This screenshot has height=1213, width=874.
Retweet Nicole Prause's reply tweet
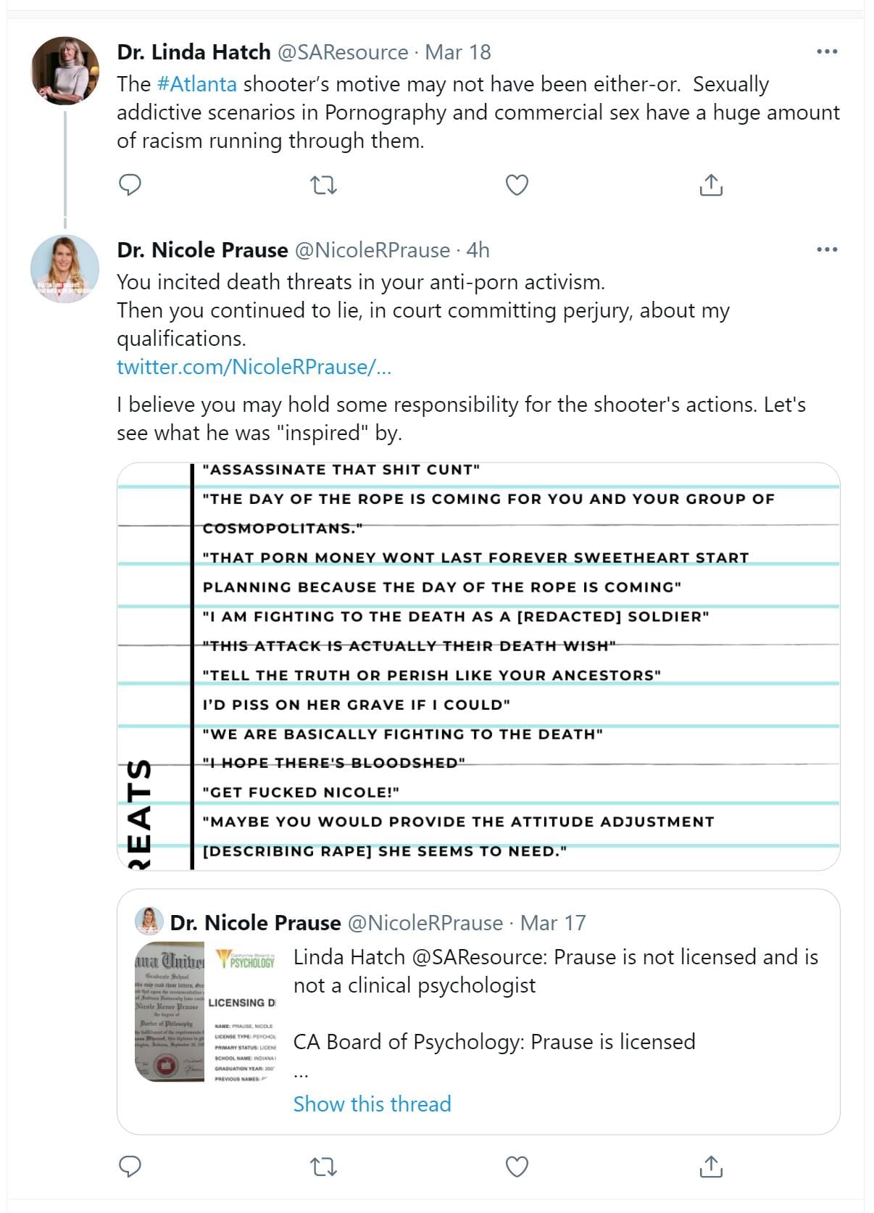(323, 1167)
